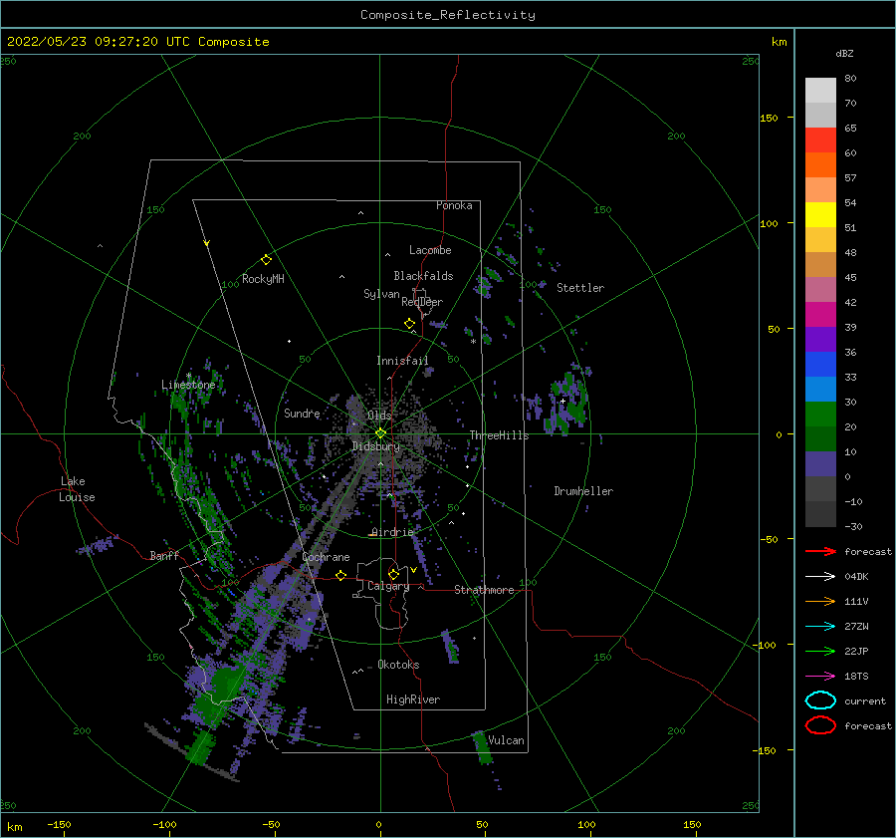This screenshot has width=896, height=838.
Task: Click the Sundre label
Action: [x=302, y=413]
